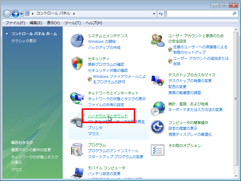
Task: Click the Mobile Computer laptop icon
Action: pos(77,173)
